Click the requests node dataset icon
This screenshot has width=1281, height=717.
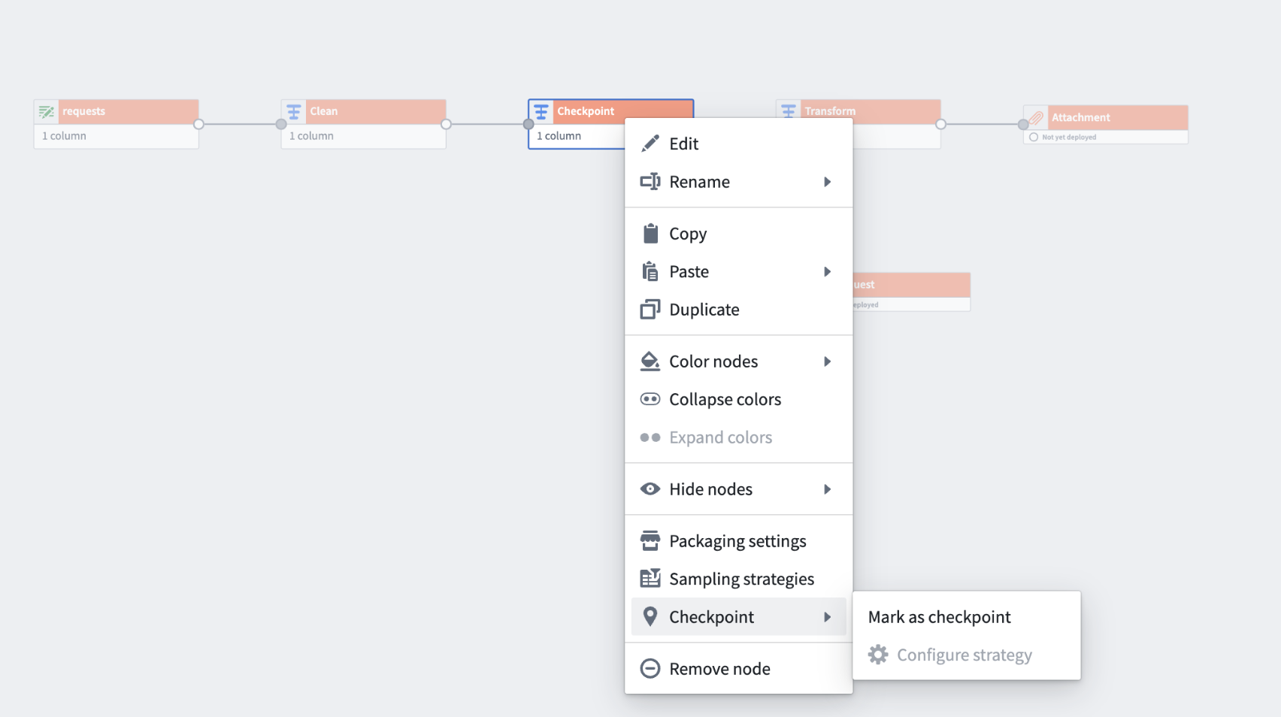coord(47,112)
